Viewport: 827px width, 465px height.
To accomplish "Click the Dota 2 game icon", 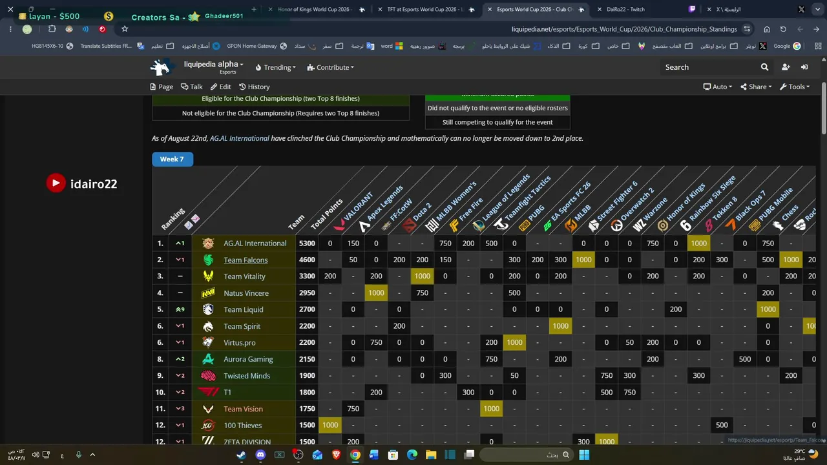I will pyautogui.click(x=409, y=226).
